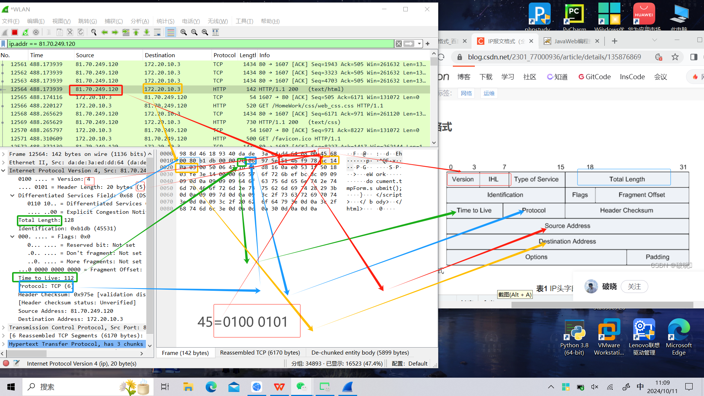The width and height of the screenshot is (704, 396).
Task: Click into the ip.addr display filter field
Action: pyautogui.click(x=201, y=44)
